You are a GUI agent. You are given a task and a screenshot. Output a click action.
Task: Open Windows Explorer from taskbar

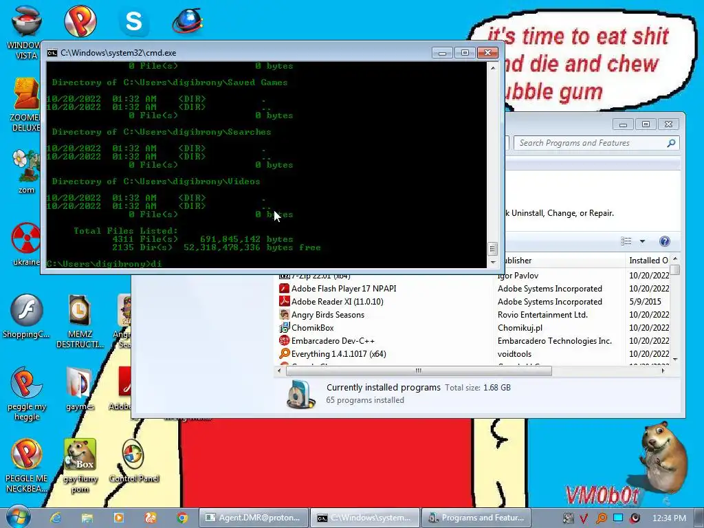click(87, 518)
